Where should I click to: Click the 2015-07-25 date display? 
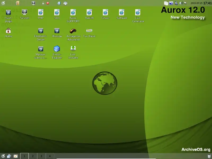tap(196, 3)
